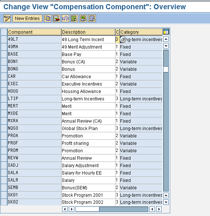Click the Description column header

click(88, 32)
